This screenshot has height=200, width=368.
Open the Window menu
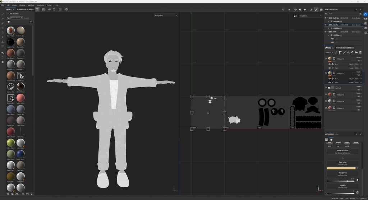(22, 5)
